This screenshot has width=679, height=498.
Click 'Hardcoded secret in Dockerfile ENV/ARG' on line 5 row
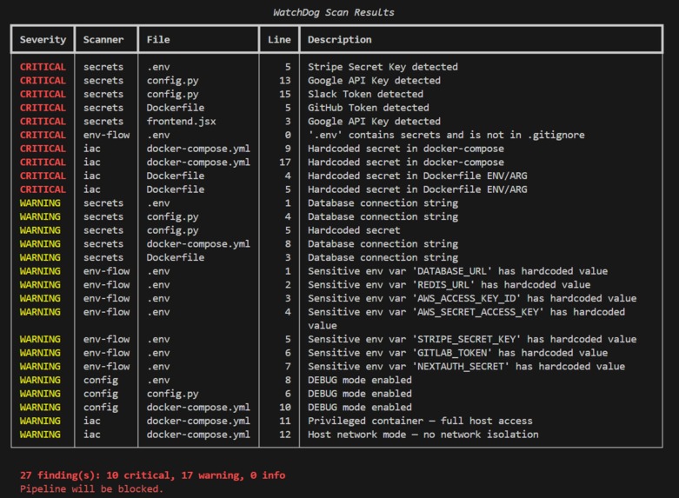[417, 189]
